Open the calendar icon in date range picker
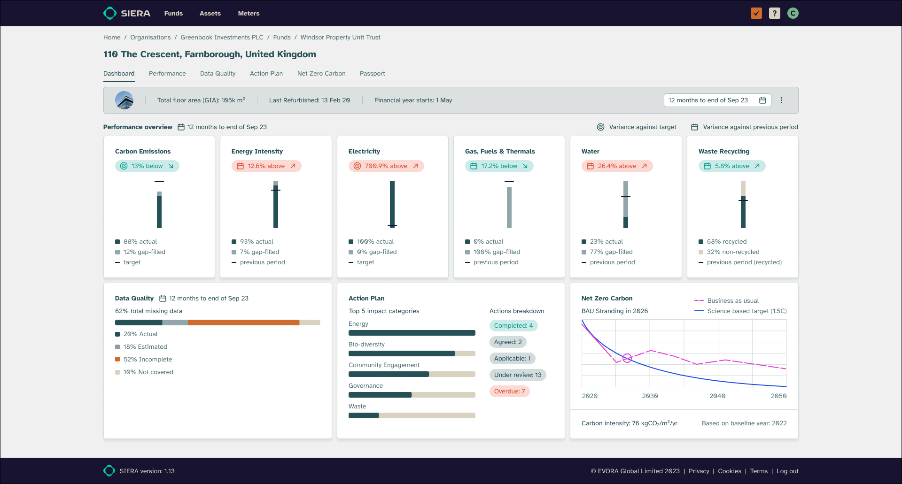902x484 pixels. pos(763,100)
